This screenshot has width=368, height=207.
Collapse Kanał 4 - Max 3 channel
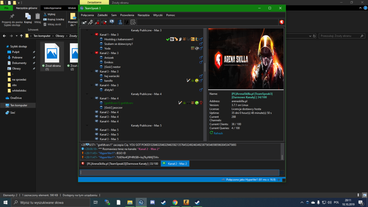pos(92,85)
